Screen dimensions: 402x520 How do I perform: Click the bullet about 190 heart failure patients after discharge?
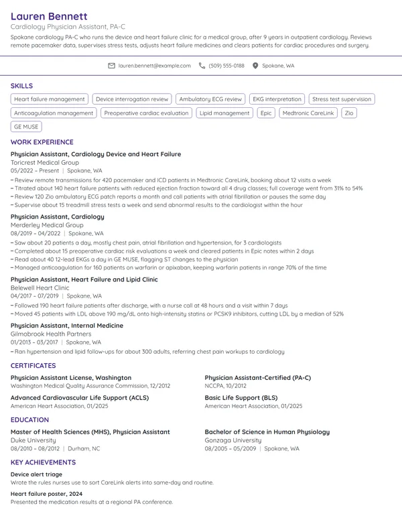[149, 306]
